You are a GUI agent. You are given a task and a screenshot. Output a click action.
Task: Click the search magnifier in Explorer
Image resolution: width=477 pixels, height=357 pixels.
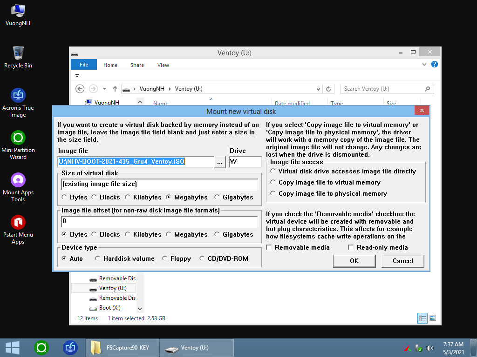[428, 89]
